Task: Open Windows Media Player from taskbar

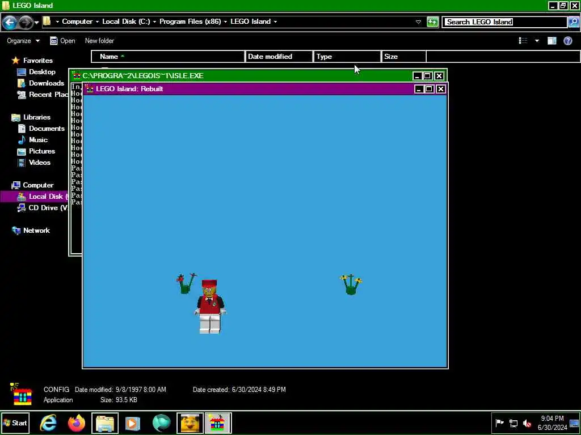Action: click(x=133, y=423)
